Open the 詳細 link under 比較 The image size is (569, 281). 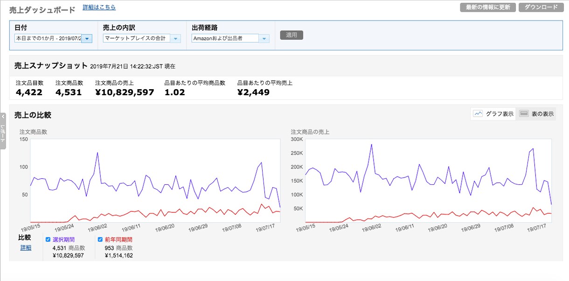[26, 247]
